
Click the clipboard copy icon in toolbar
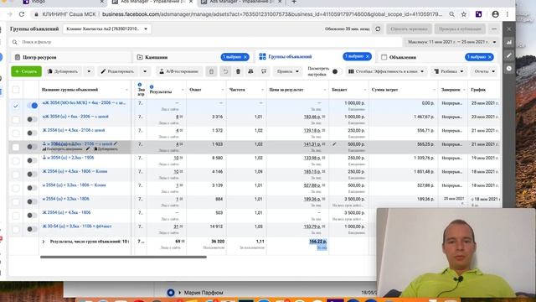tap(211, 71)
